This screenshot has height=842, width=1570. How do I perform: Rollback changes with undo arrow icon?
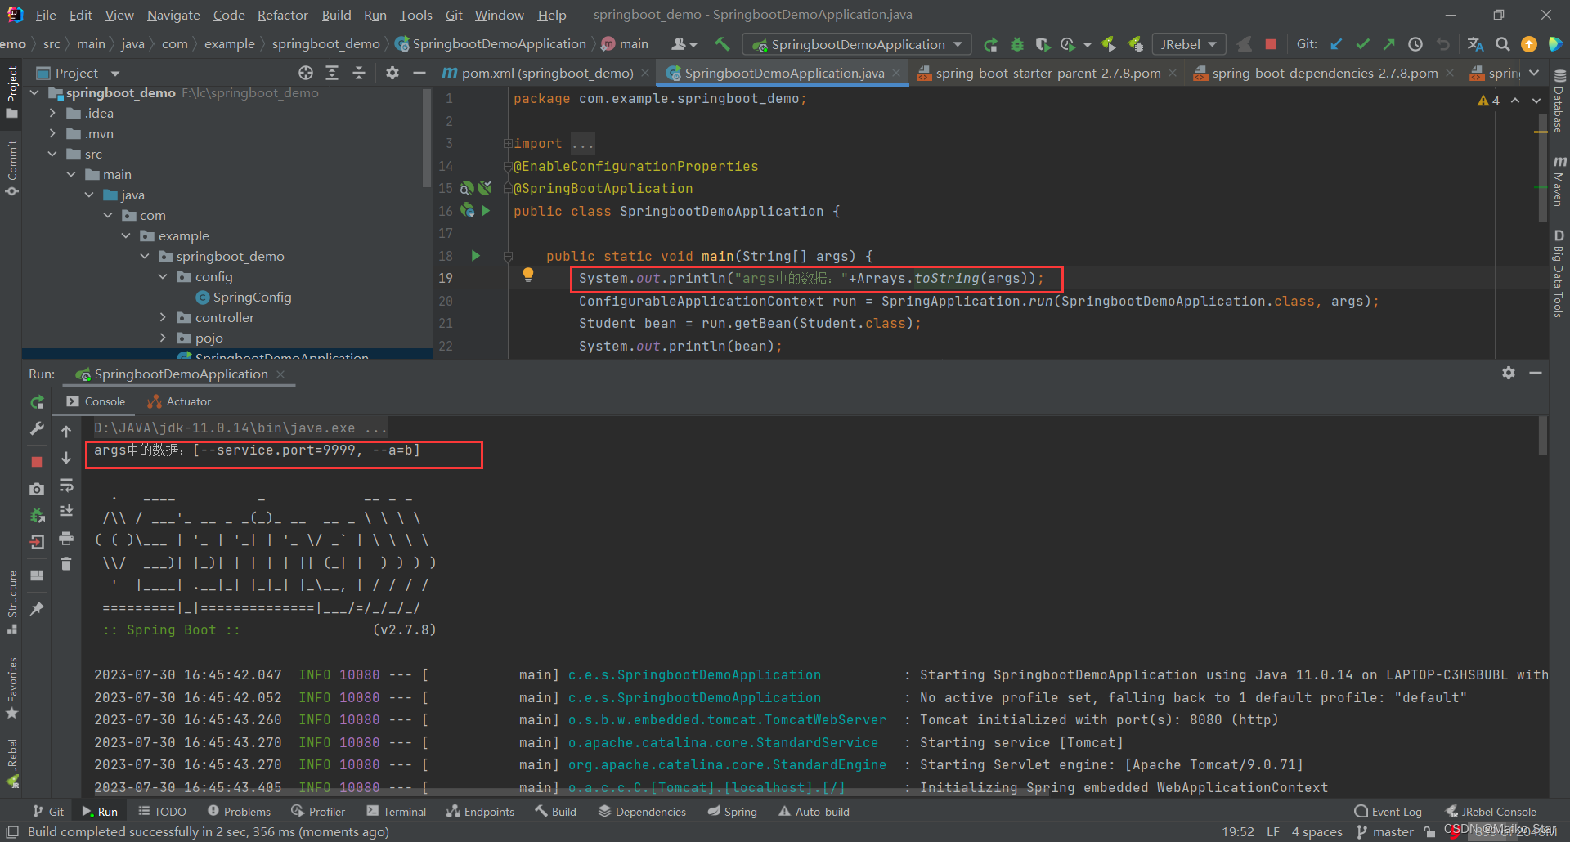[1443, 44]
